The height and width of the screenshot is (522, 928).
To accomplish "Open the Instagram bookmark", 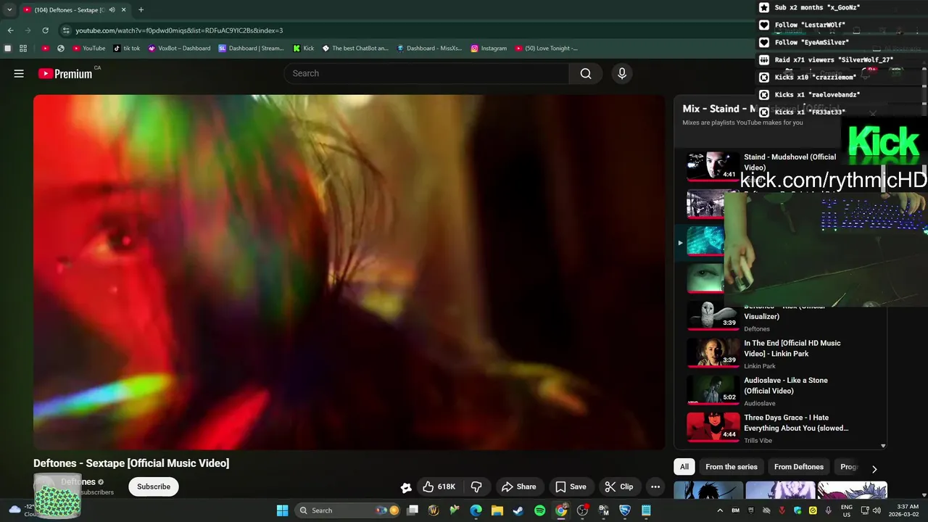I will coord(489,49).
